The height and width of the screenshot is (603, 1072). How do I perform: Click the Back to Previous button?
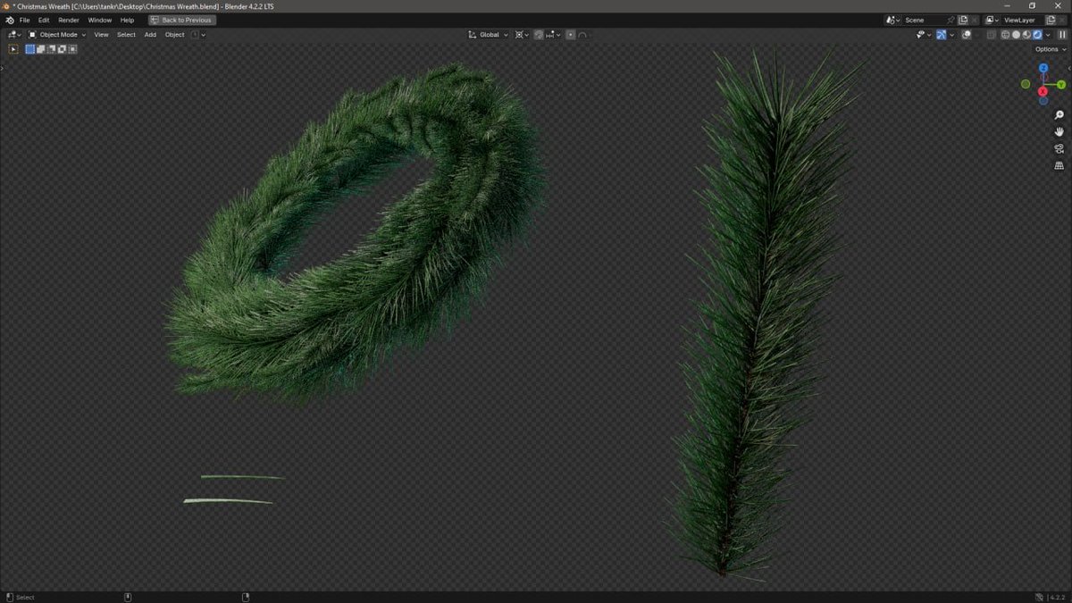(181, 20)
